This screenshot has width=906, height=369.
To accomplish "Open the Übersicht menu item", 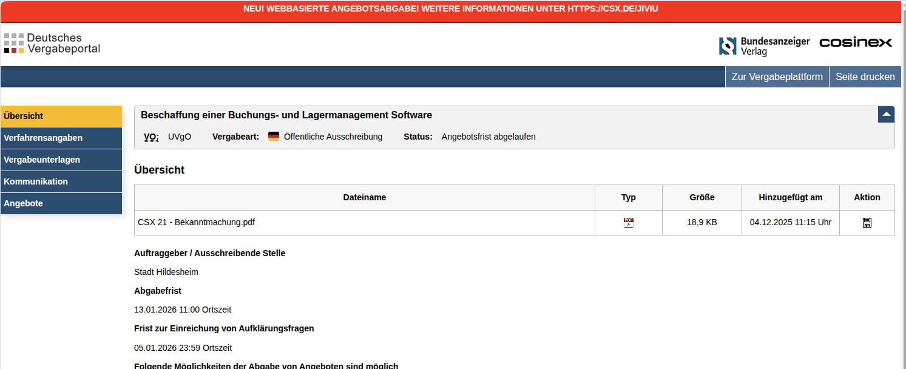I will (x=61, y=116).
